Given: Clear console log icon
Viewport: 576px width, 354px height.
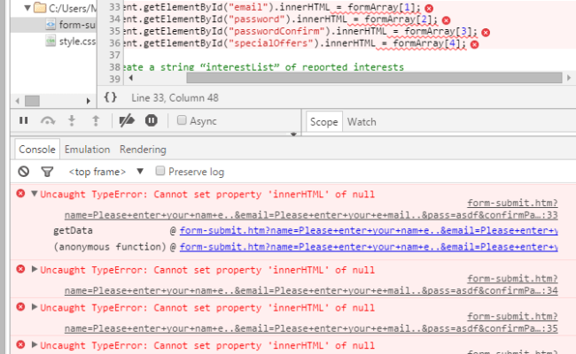Looking at the screenshot, I should [x=24, y=172].
